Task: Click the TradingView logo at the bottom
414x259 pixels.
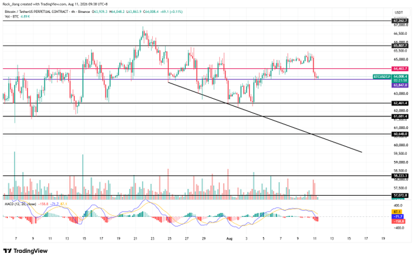Action: (26, 251)
